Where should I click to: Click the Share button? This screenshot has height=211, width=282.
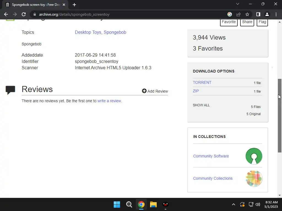pos(247,22)
